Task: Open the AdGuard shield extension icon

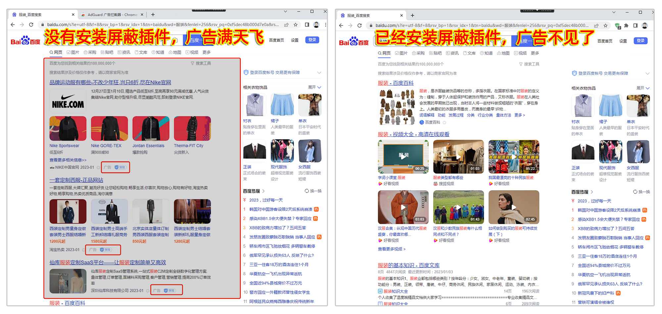Action: click(x=618, y=26)
